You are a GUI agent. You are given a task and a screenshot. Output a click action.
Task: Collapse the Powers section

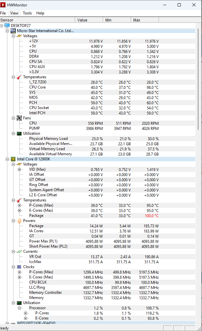(13, 221)
